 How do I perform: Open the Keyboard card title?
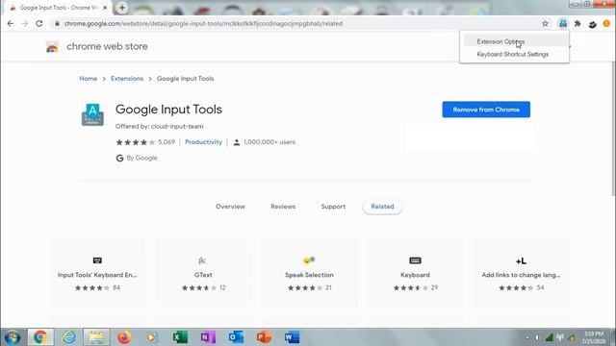click(x=415, y=275)
